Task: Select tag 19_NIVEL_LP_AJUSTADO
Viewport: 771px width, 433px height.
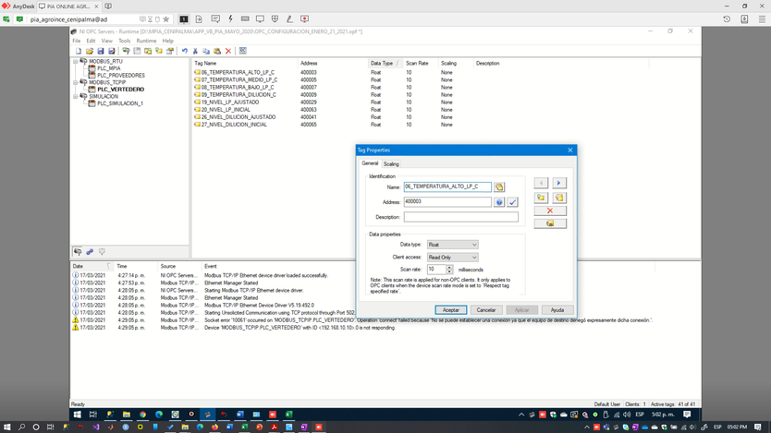Action: (x=229, y=102)
